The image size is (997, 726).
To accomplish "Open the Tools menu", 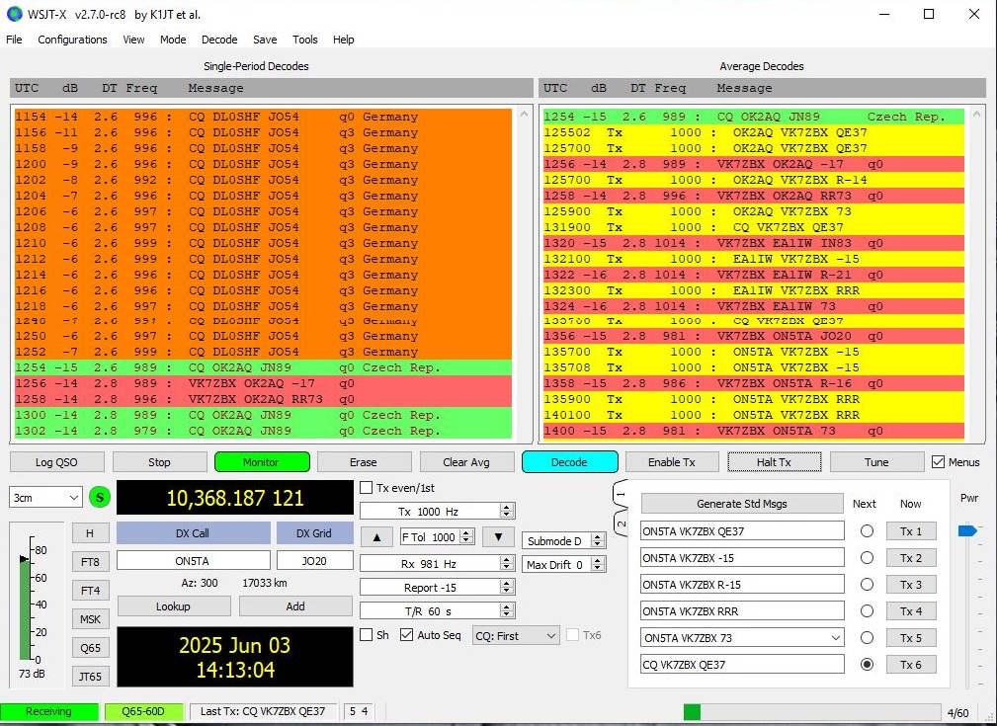I will (304, 40).
